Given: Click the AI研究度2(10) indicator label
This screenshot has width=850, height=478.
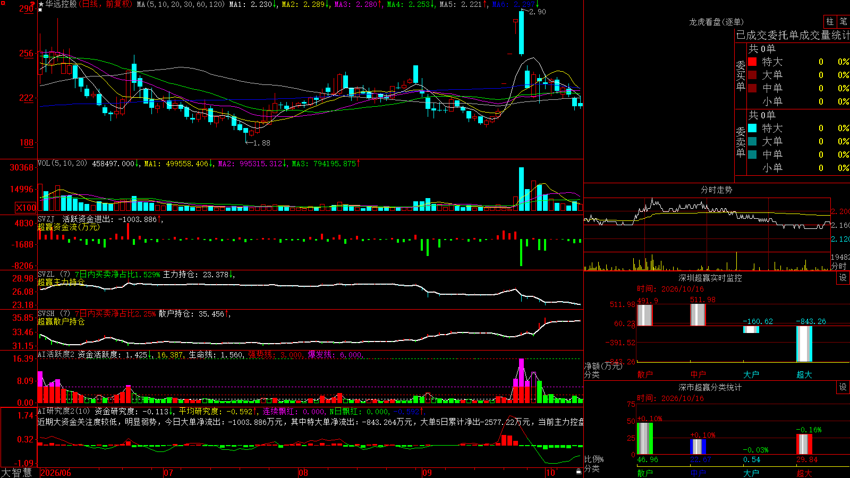Looking at the screenshot, I should [x=64, y=411].
